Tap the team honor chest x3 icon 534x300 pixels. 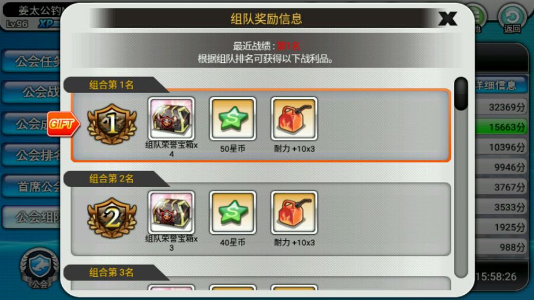point(171,212)
